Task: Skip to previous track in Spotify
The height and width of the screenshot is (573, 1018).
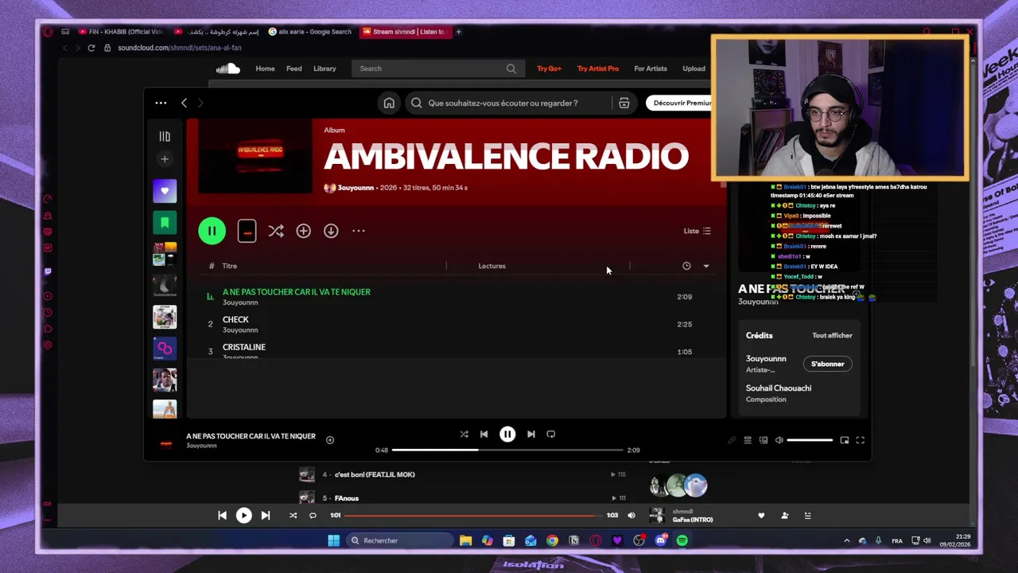Action: tap(484, 435)
